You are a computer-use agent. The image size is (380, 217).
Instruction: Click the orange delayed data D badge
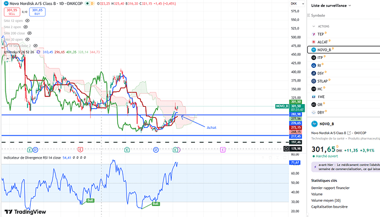92,4
